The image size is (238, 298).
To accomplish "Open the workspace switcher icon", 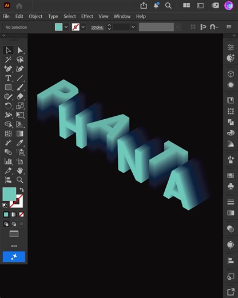I will pos(200,6).
